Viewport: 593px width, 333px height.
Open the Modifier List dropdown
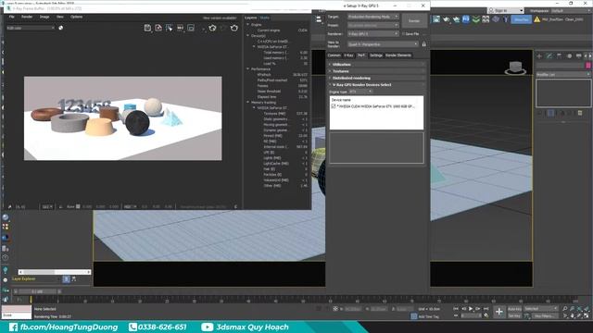pos(563,75)
